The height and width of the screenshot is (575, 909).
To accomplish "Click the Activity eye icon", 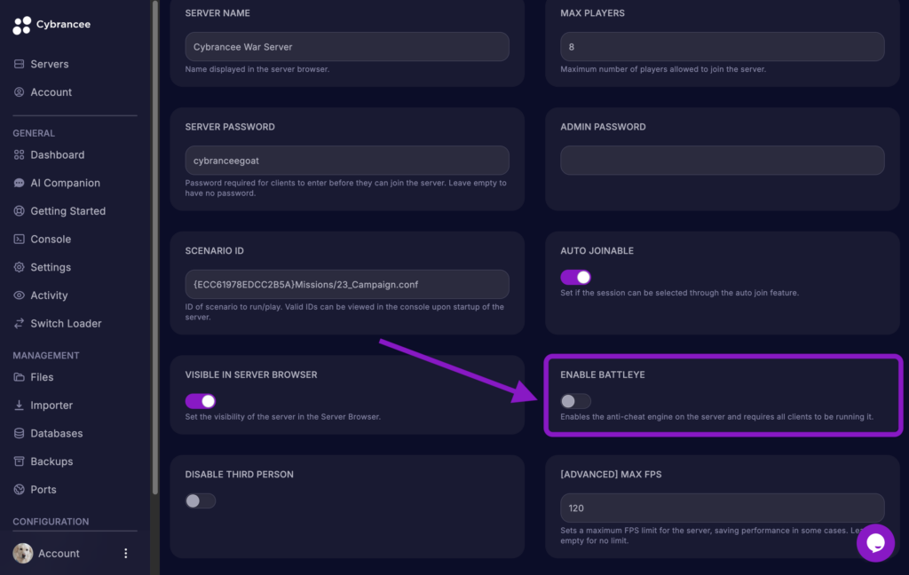I will (20, 295).
